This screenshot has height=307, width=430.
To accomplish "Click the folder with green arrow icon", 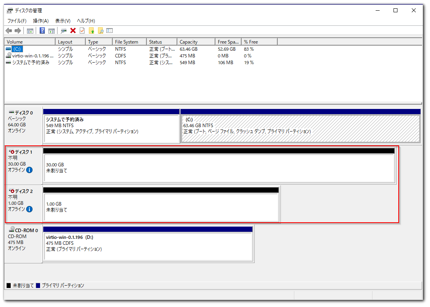I will coord(91,31).
